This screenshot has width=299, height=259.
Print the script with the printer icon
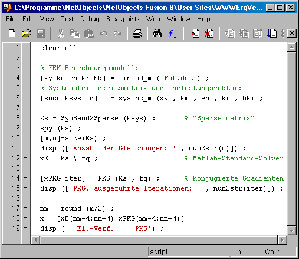point(137,34)
